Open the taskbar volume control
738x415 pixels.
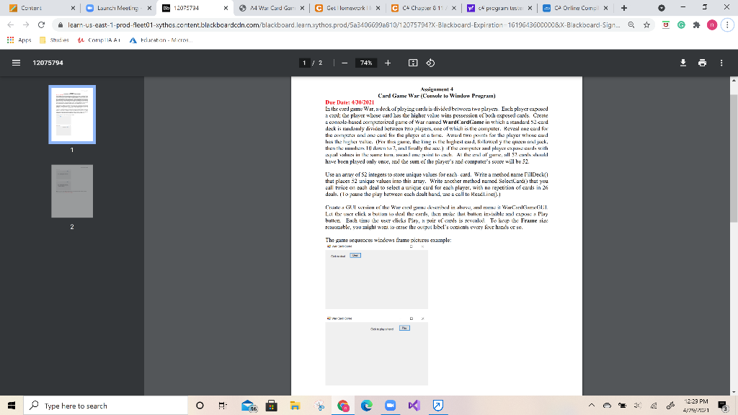click(x=638, y=405)
